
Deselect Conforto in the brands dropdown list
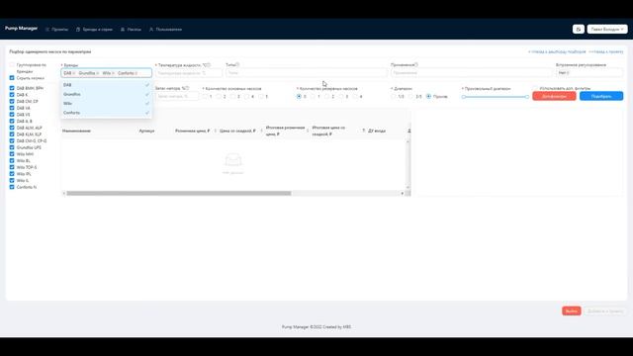[x=106, y=113]
